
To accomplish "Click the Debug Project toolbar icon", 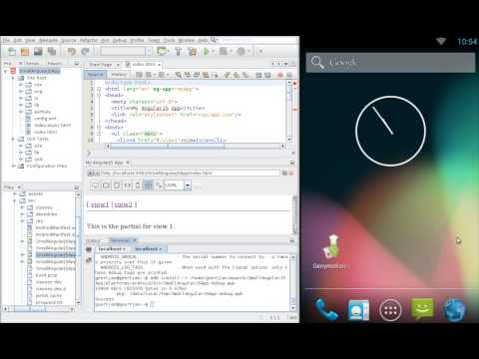I will 224,52.
